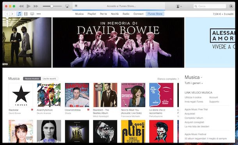Open the short-haired woman album cover
The height and width of the screenshot is (145, 238).
[x=21, y=131]
